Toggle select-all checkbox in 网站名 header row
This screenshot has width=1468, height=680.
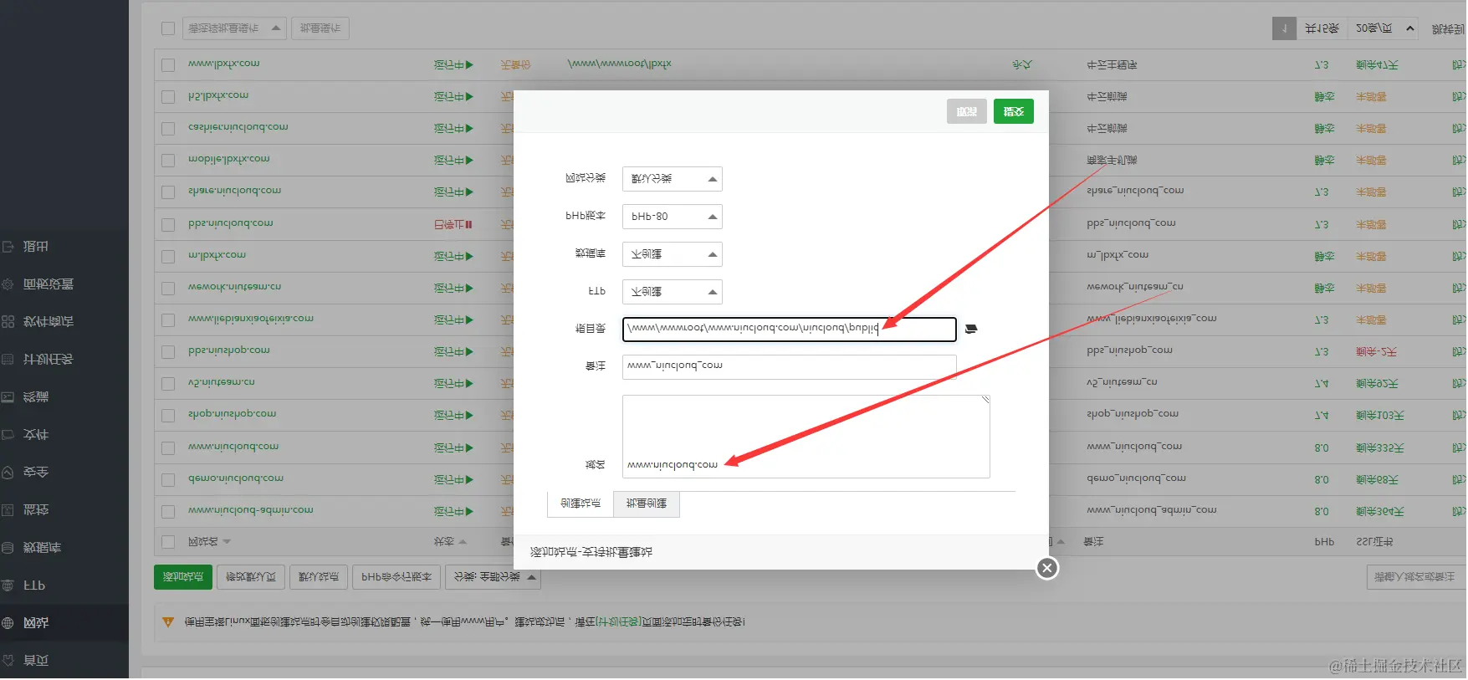click(168, 542)
